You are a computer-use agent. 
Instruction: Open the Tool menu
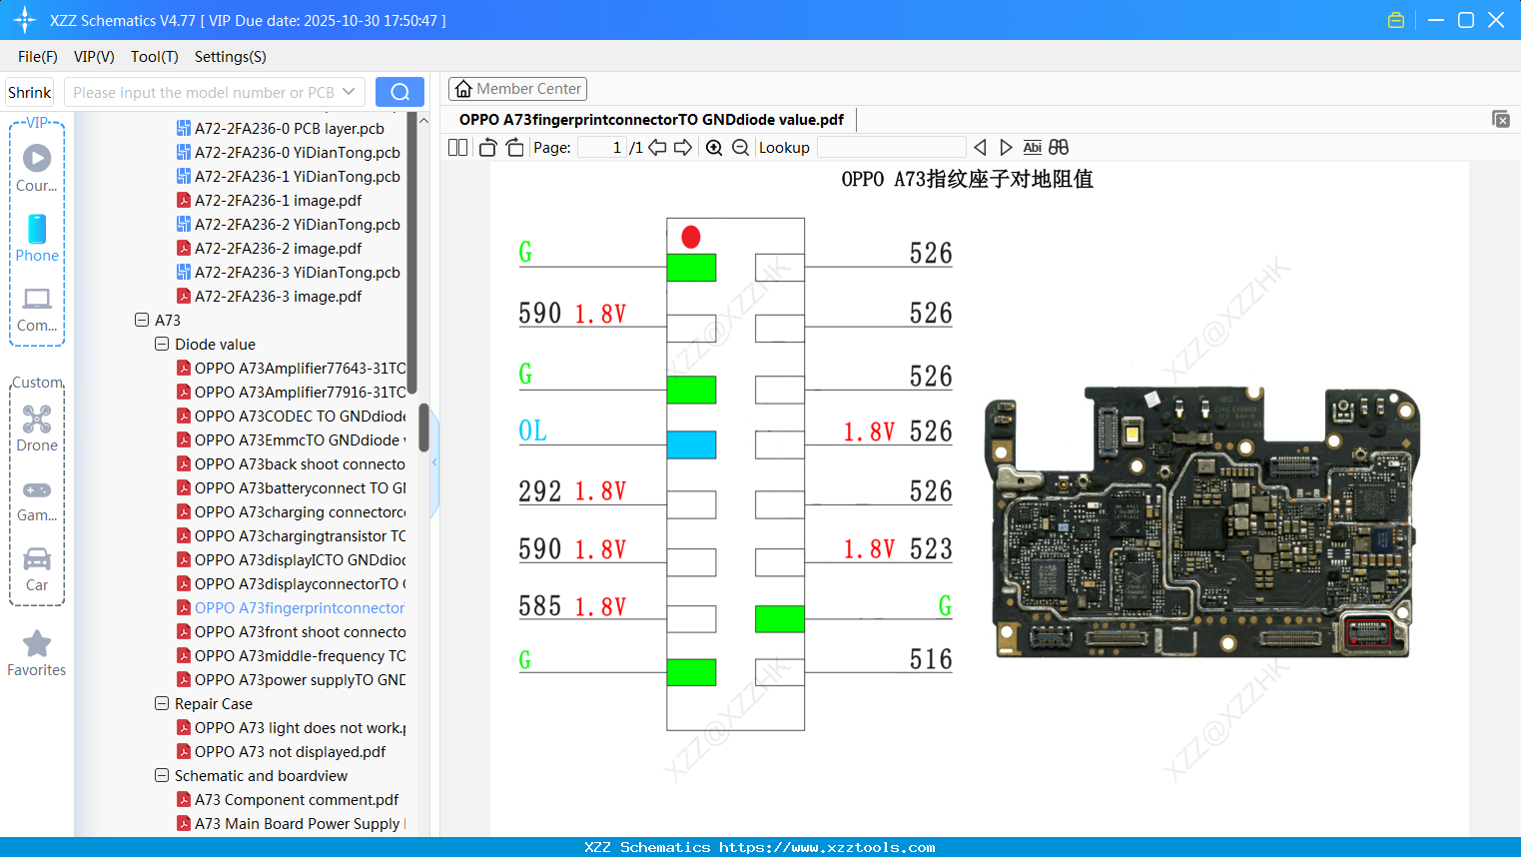154,57
